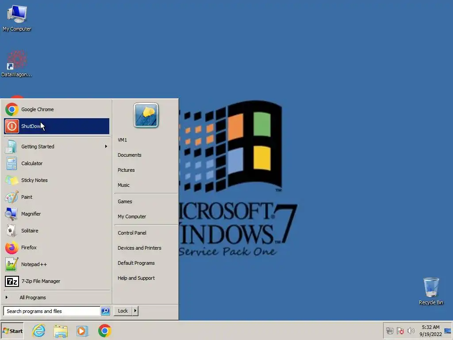Screen dimensions: 453x340
Task: Click the volume speaker tray icon
Action: [x=411, y=331]
